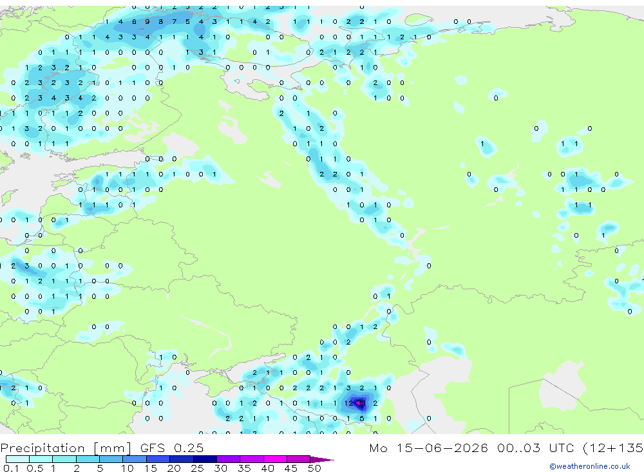Select the 25–30 mm navy legend swatch
The image size is (644, 472).
(x=205, y=459)
